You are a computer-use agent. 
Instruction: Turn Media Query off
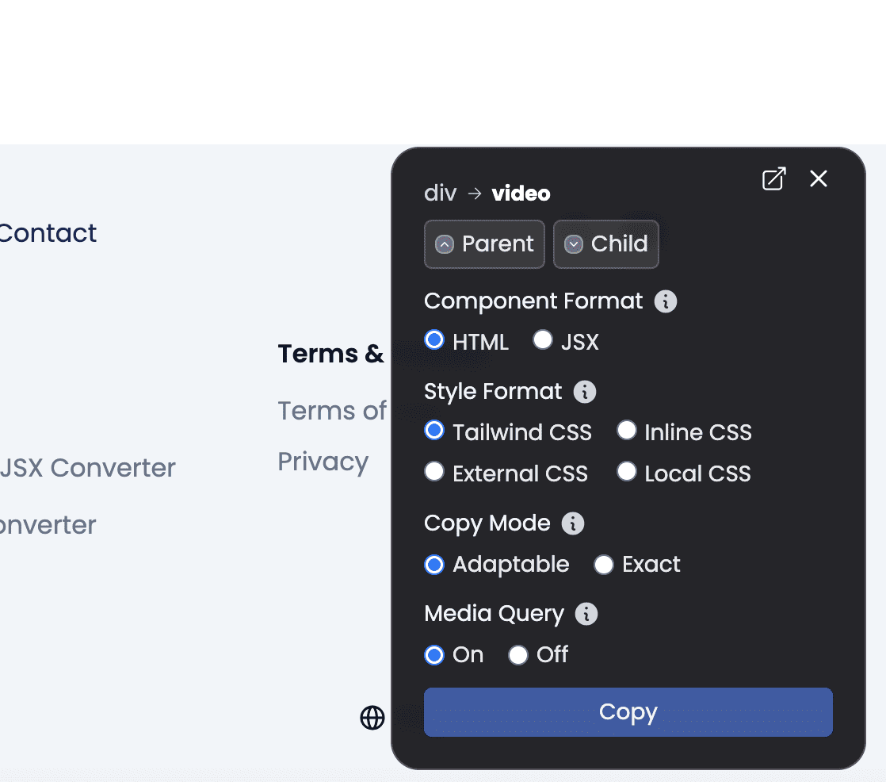(x=518, y=655)
